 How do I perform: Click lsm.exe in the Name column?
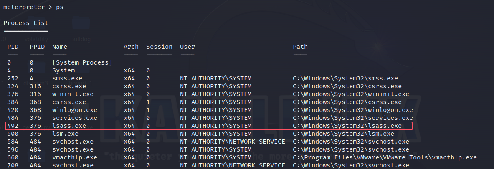[65, 134]
